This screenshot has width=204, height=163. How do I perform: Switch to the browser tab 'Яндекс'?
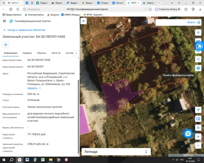pos(73,3)
